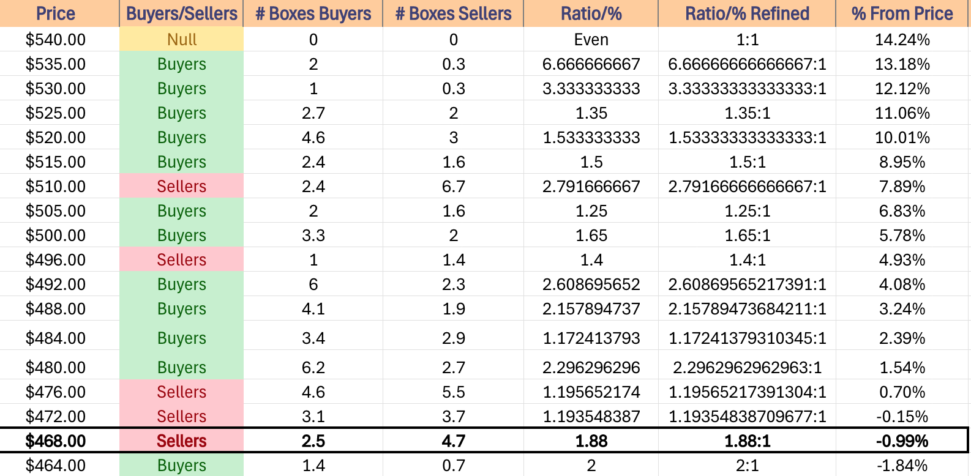Click the Buyers/Sellers column header
971x476 pixels.
pos(181,13)
